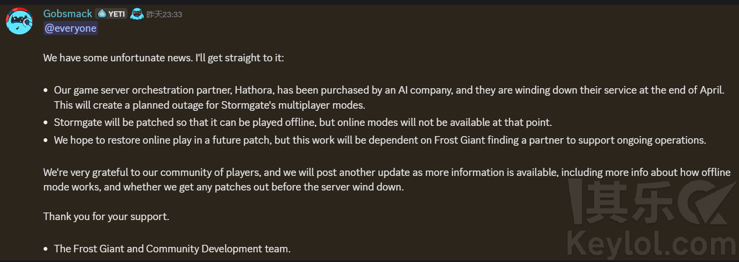Open Gobsmack's profile avatar
This screenshot has height=262, width=739.
[19, 21]
